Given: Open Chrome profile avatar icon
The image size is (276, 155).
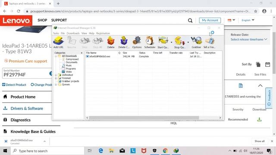Looking at the screenshot, I should click(264, 11).
